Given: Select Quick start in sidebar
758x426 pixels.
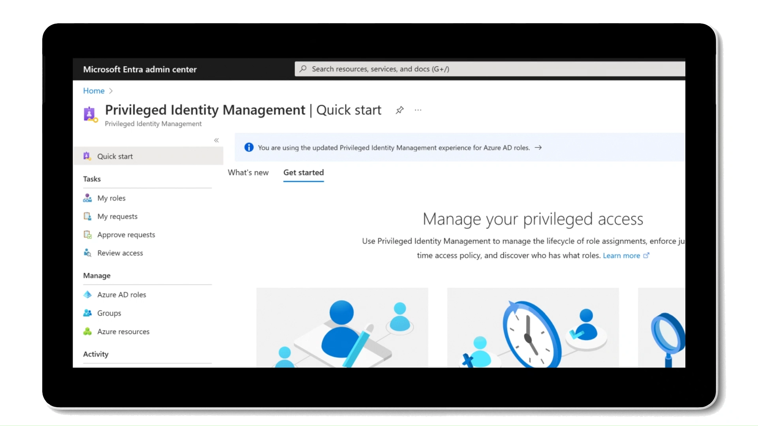Looking at the screenshot, I should 148,156.
